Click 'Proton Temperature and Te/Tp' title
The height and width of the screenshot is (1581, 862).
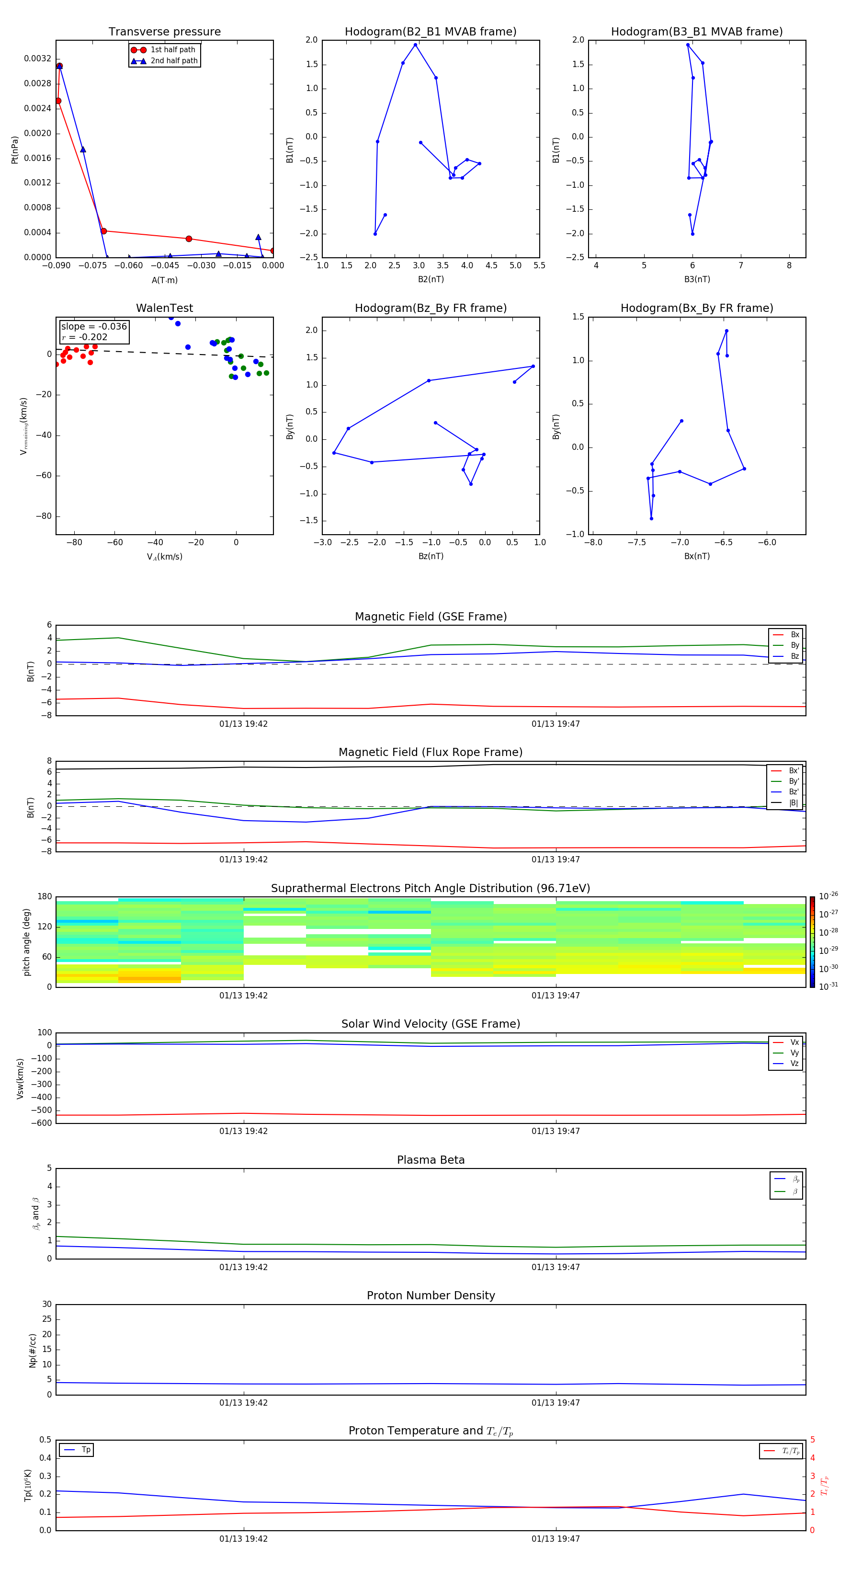point(431,1431)
